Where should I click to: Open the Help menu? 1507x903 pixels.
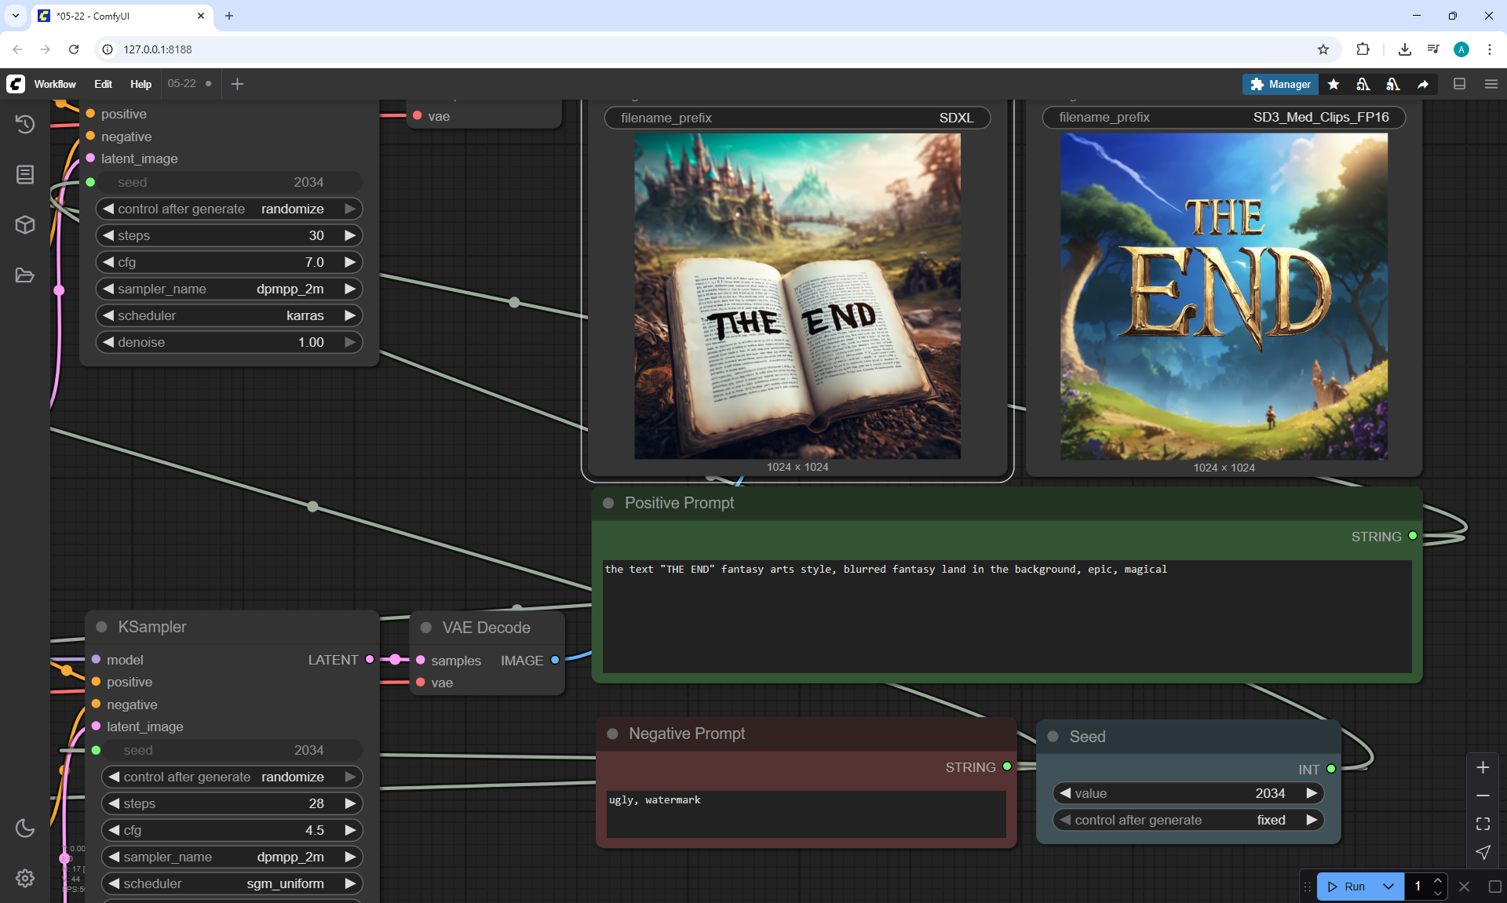pos(140,84)
